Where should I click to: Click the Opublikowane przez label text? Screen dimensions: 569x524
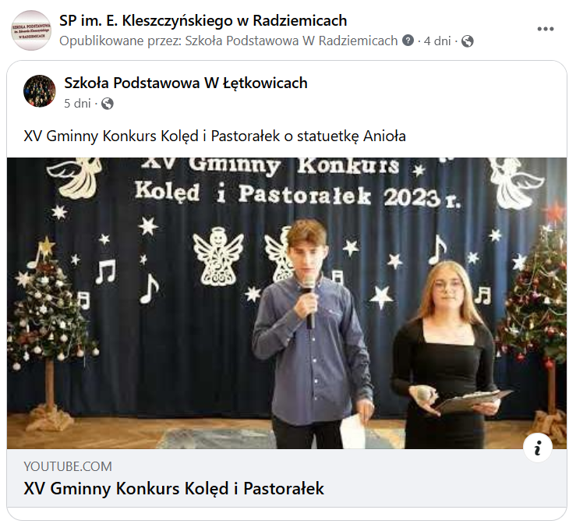click(121, 41)
